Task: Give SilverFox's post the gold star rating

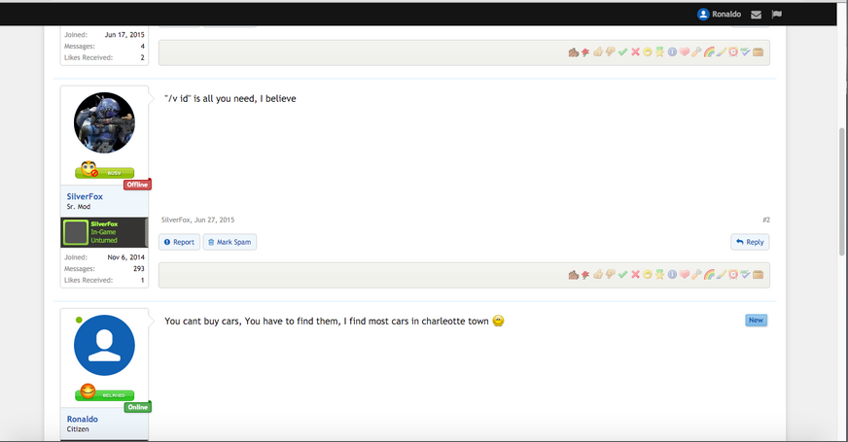Action: click(659, 275)
